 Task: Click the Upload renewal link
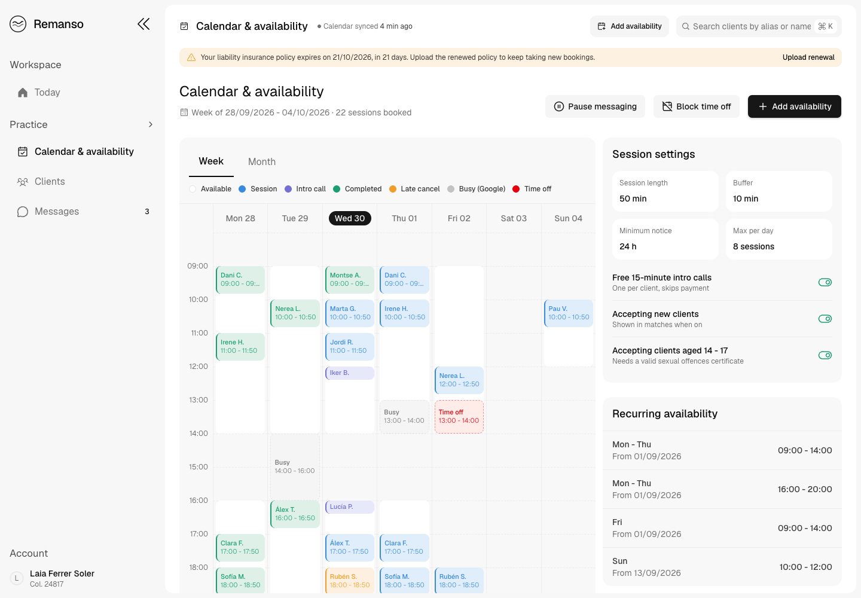[x=808, y=57]
